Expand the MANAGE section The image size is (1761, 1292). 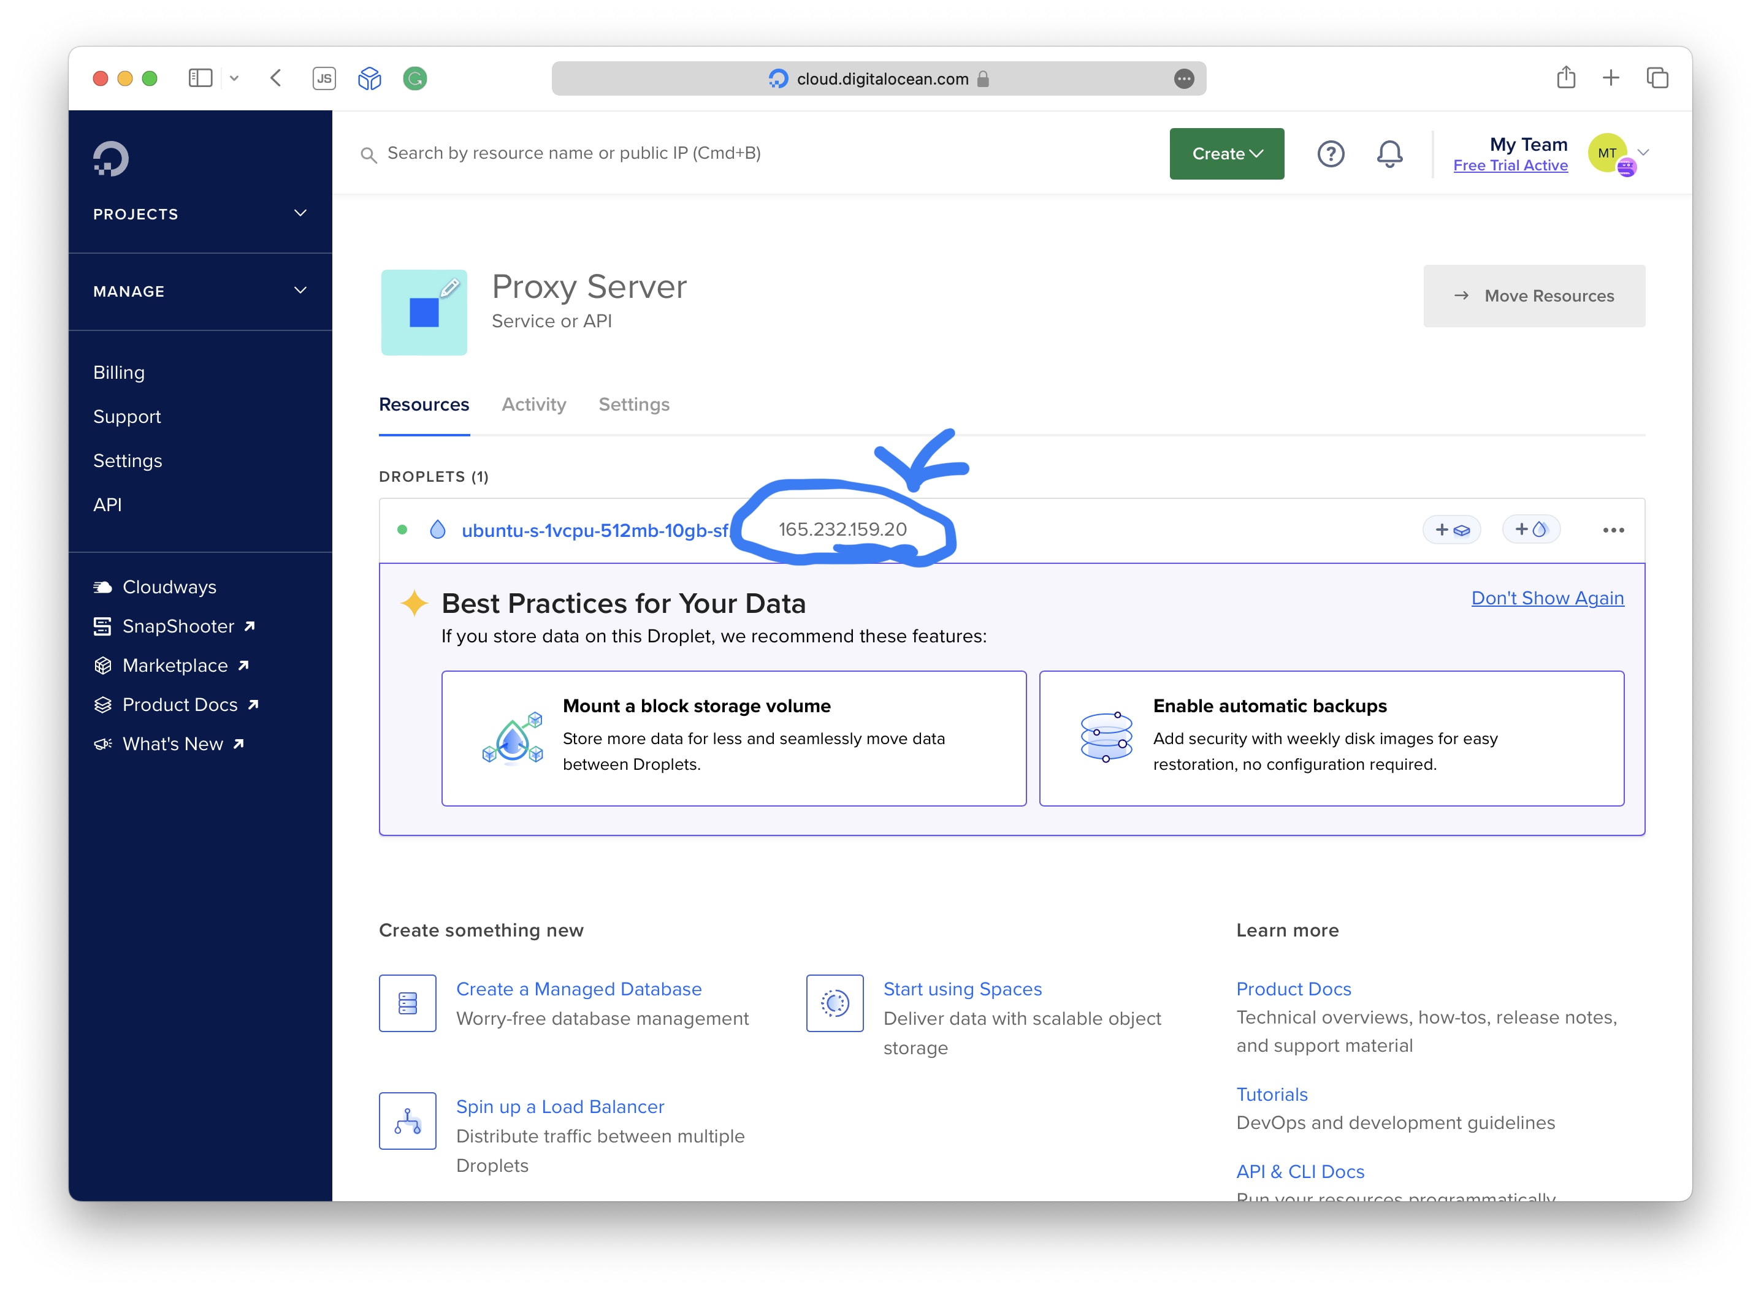[201, 291]
